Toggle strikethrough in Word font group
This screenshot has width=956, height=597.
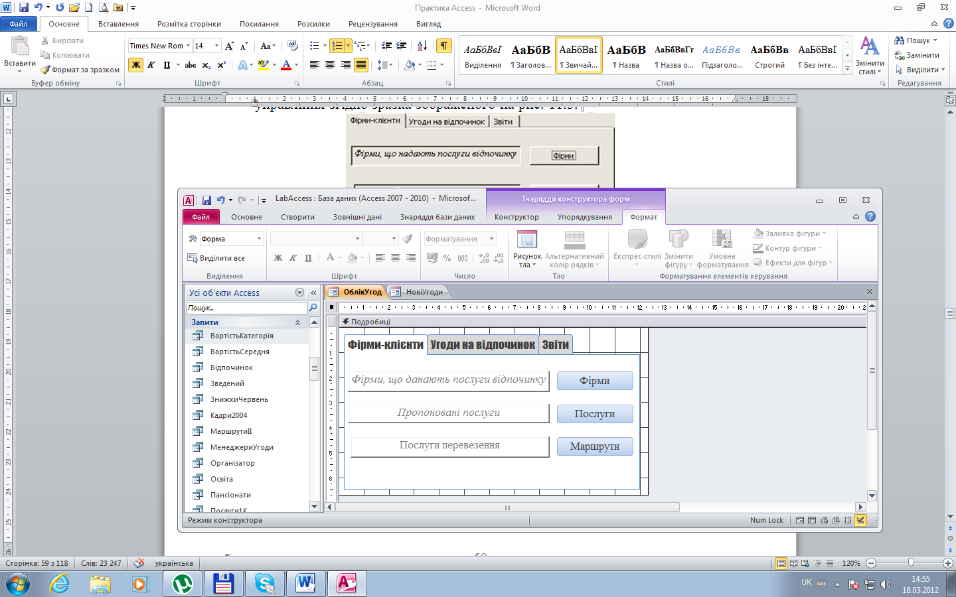(191, 65)
